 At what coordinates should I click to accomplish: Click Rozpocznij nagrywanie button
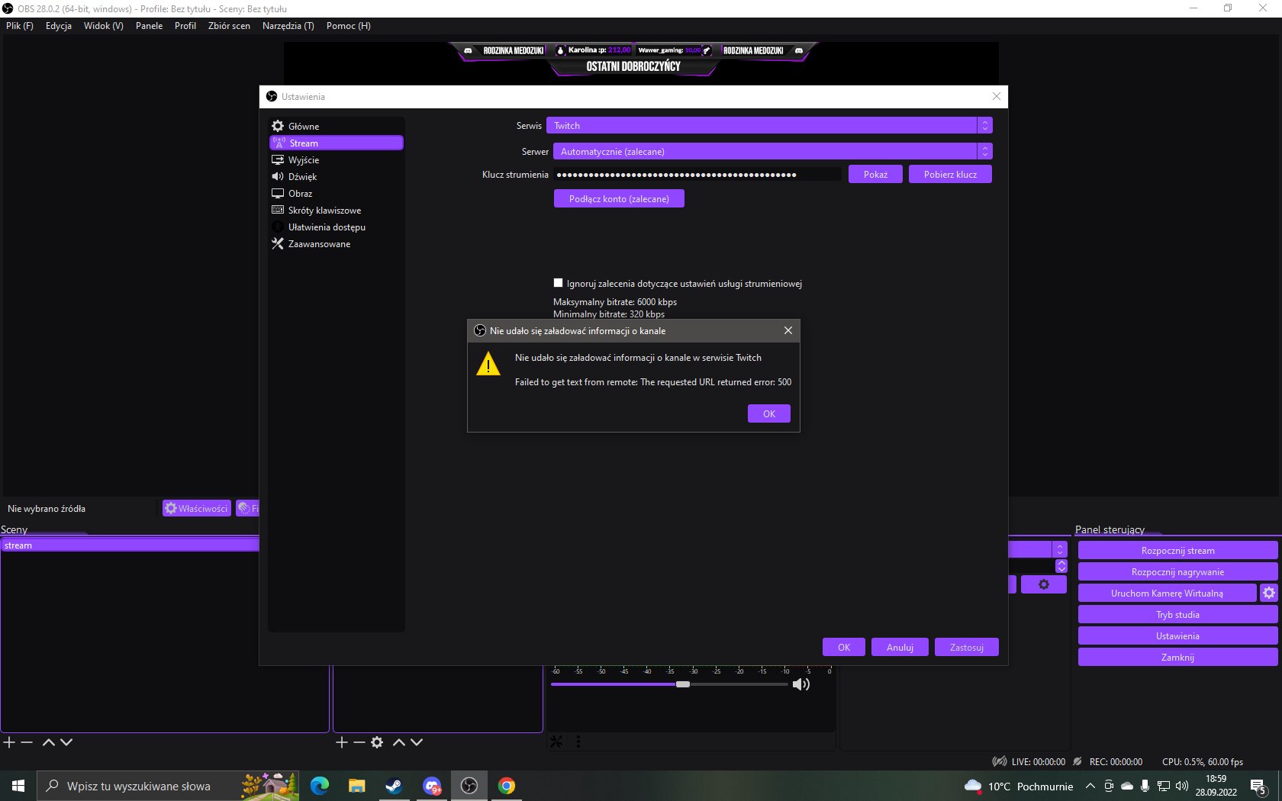click(x=1177, y=571)
